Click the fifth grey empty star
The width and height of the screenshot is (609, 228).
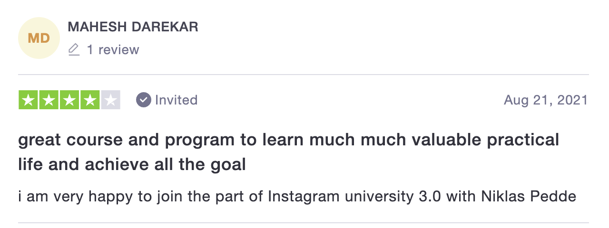click(x=110, y=100)
